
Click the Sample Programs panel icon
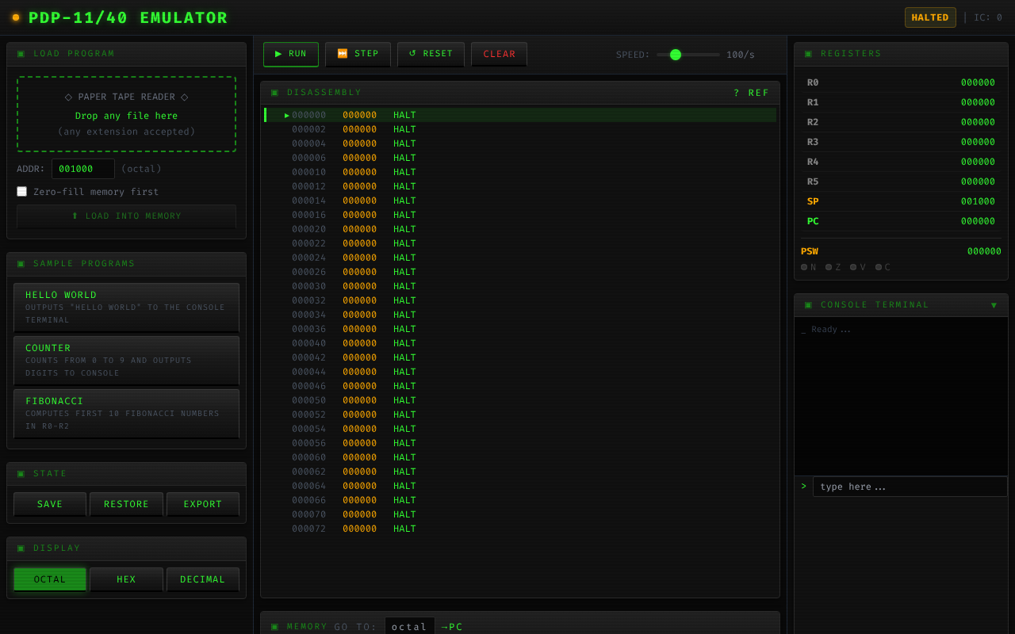(21, 264)
